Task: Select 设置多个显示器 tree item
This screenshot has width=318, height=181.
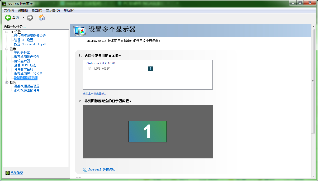Action: (26, 78)
